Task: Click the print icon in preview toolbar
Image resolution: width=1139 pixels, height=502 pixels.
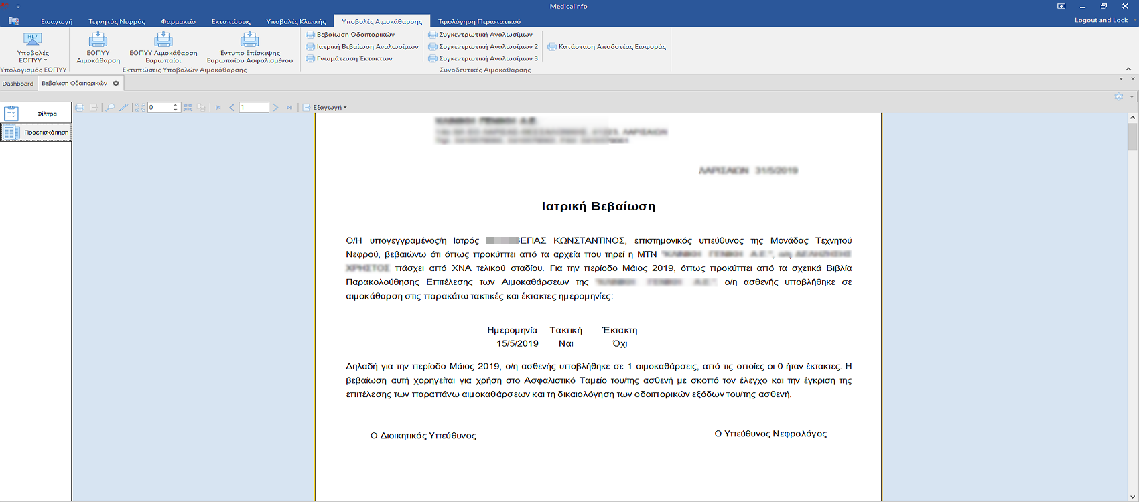Action: tap(80, 108)
